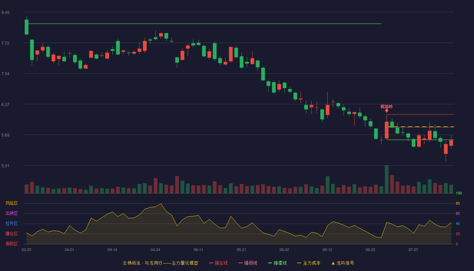The height and width of the screenshot is (271, 474).
Task: Click the 建仓区 zone label
Action: coord(12,234)
